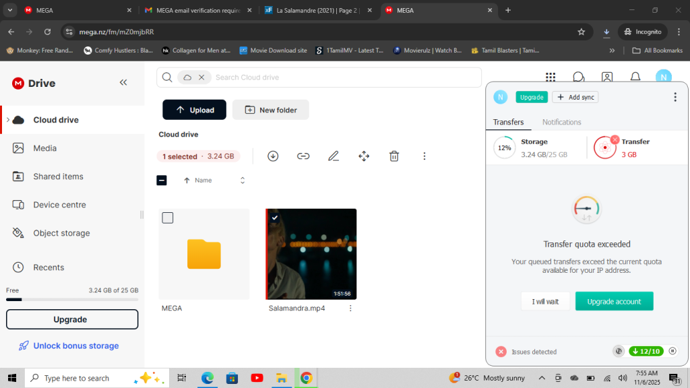This screenshot has height=388, width=690.
Task: Click the Download icon in selection toolbar
Action: pos(273,156)
